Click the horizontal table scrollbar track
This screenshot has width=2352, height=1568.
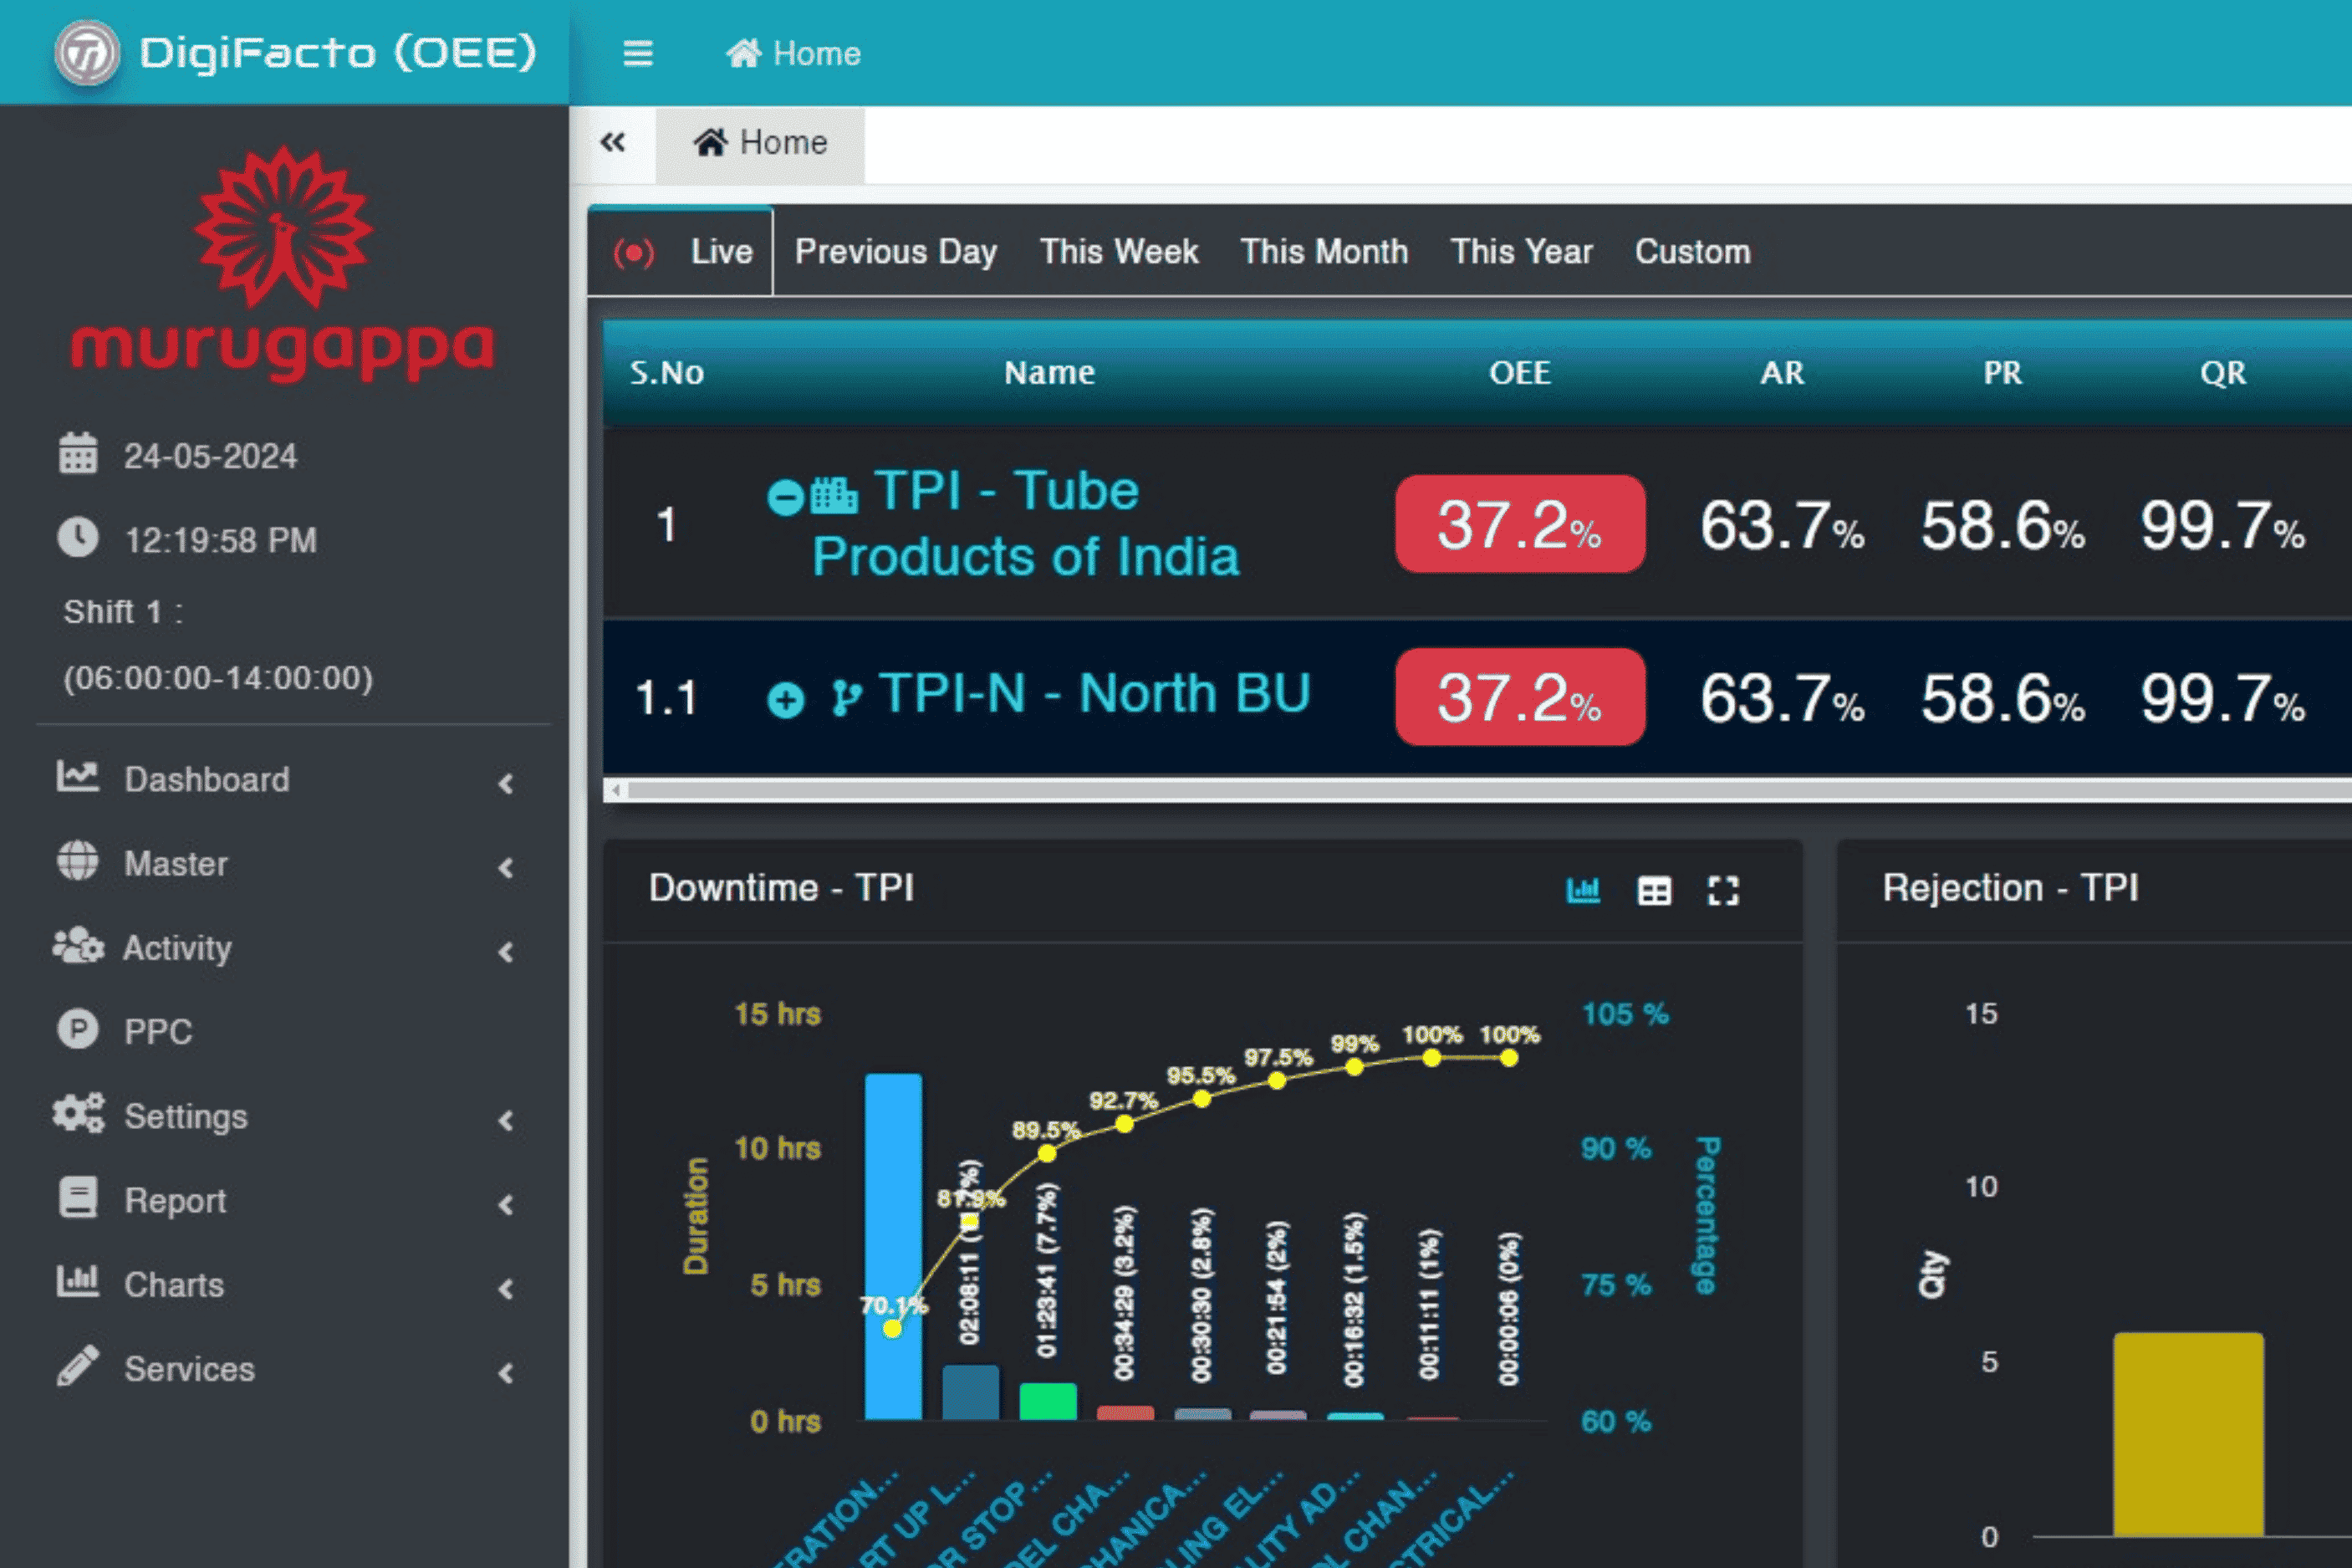point(1489,790)
